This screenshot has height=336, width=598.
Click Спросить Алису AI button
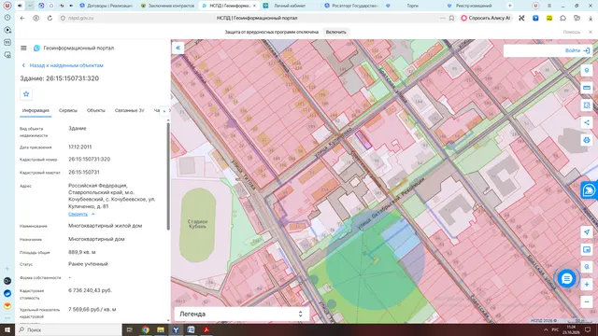486,18
